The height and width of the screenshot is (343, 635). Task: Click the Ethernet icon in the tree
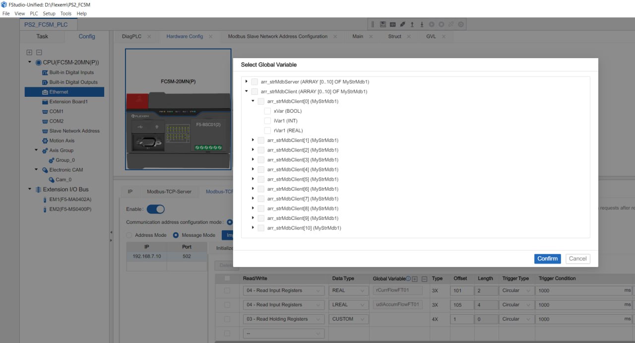coord(45,92)
